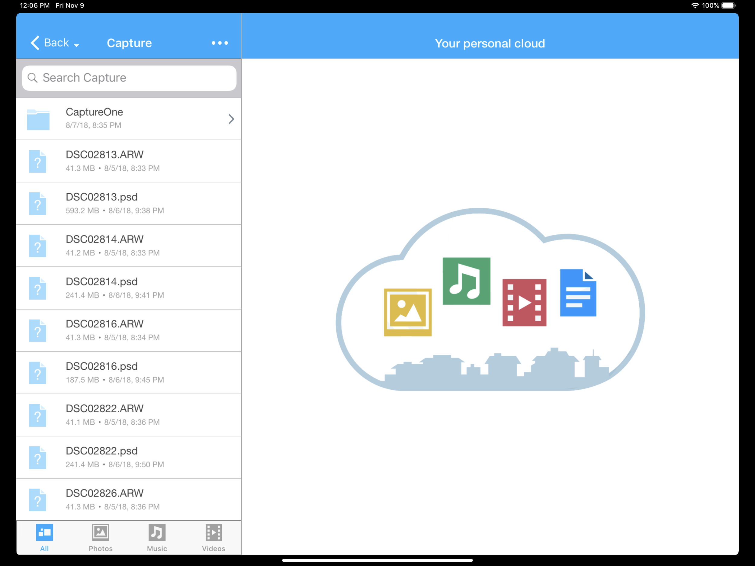Click the DSC02813.ARW unknown file icon
755x566 pixels.
click(37, 162)
